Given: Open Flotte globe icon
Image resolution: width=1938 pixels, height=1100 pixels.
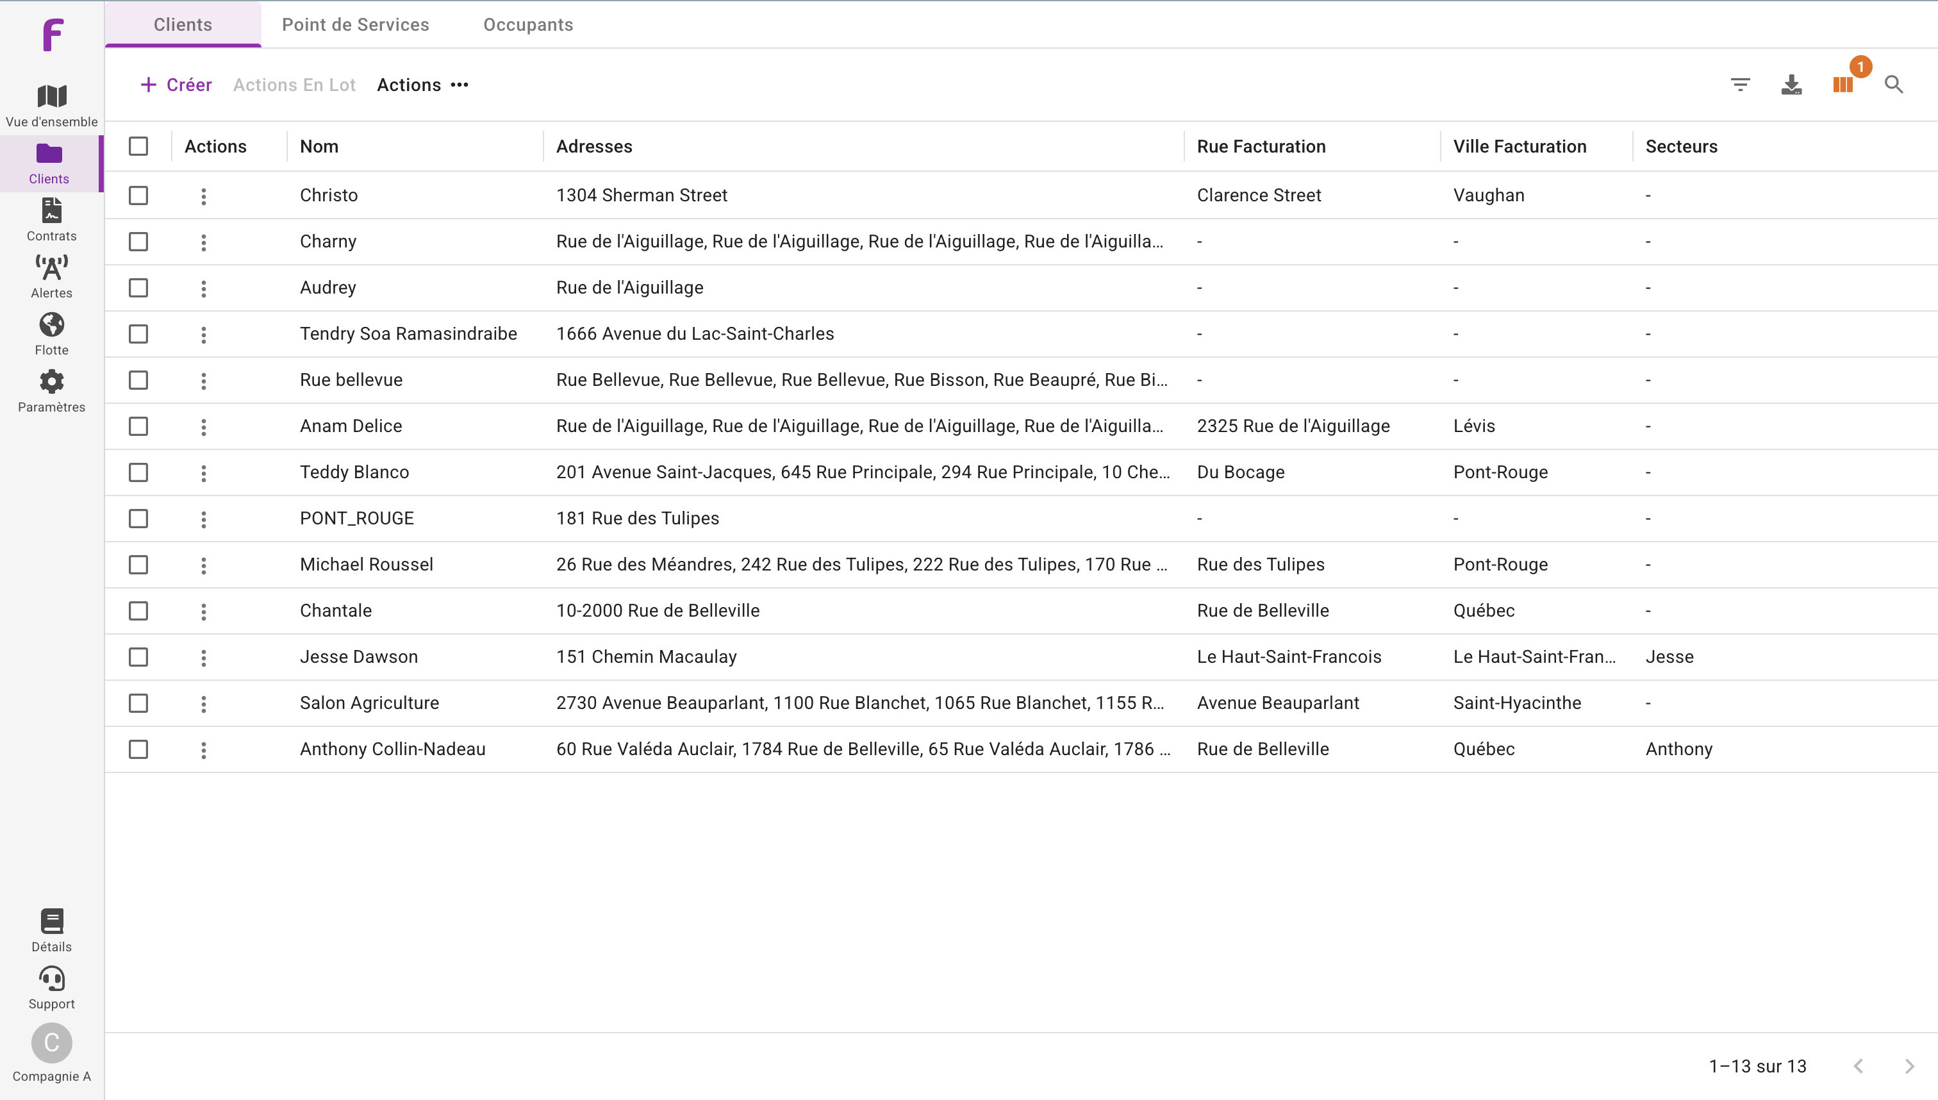Looking at the screenshot, I should tap(51, 326).
